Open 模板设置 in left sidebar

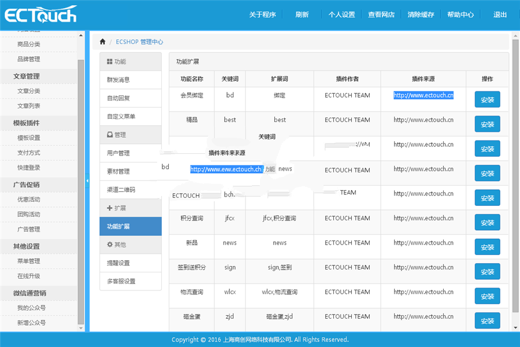click(29, 138)
